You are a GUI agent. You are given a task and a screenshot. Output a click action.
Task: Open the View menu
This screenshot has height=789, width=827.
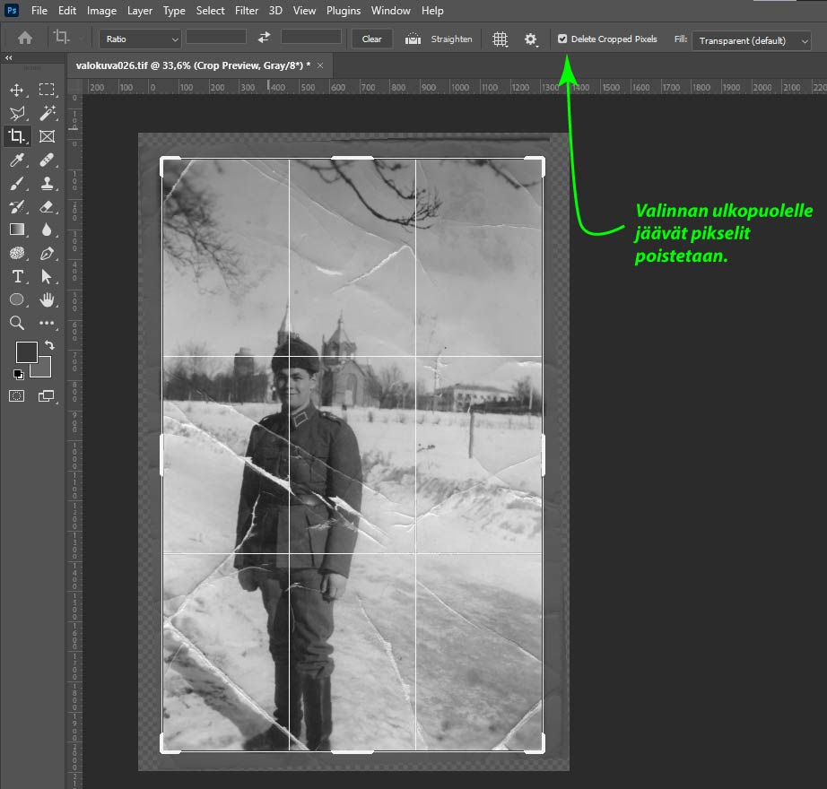point(304,11)
